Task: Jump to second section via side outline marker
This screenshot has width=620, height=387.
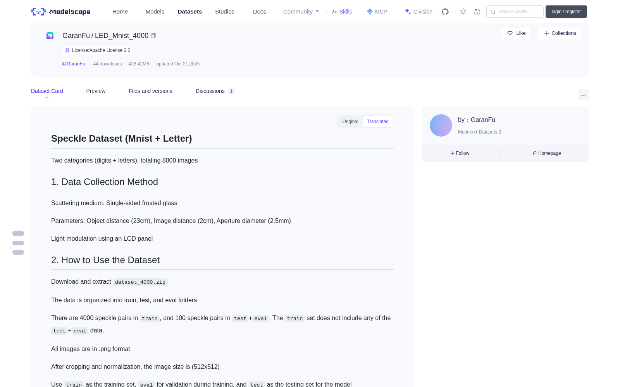Action: [x=18, y=243]
